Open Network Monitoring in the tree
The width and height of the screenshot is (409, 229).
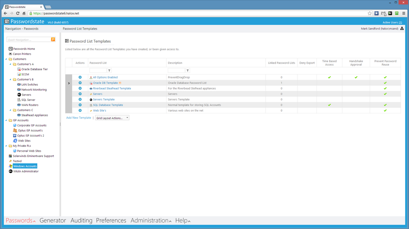[34, 90]
